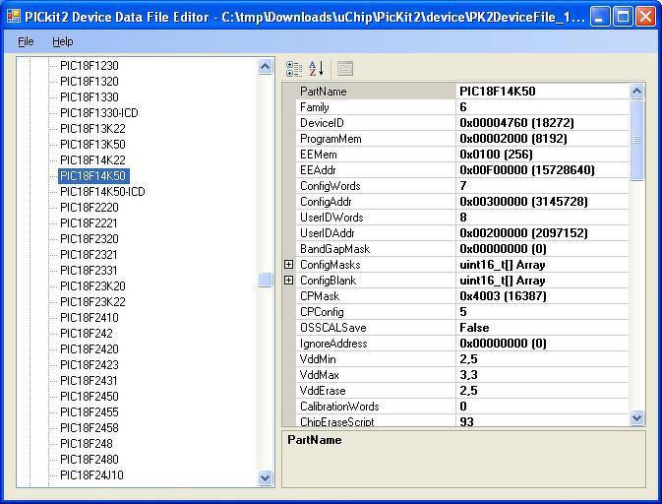Image resolution: width=662 pixels, height=504 pixels.
Task: Select PIC18F14K50-ICD in the device tree
Action: click(x=102, y=192)
